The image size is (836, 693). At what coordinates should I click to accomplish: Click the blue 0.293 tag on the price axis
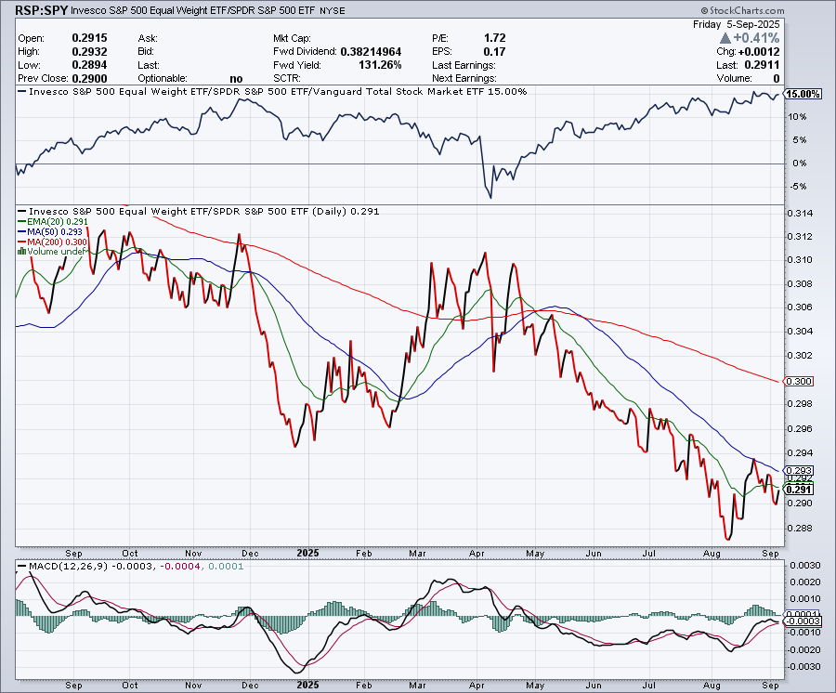click(799, 471)
